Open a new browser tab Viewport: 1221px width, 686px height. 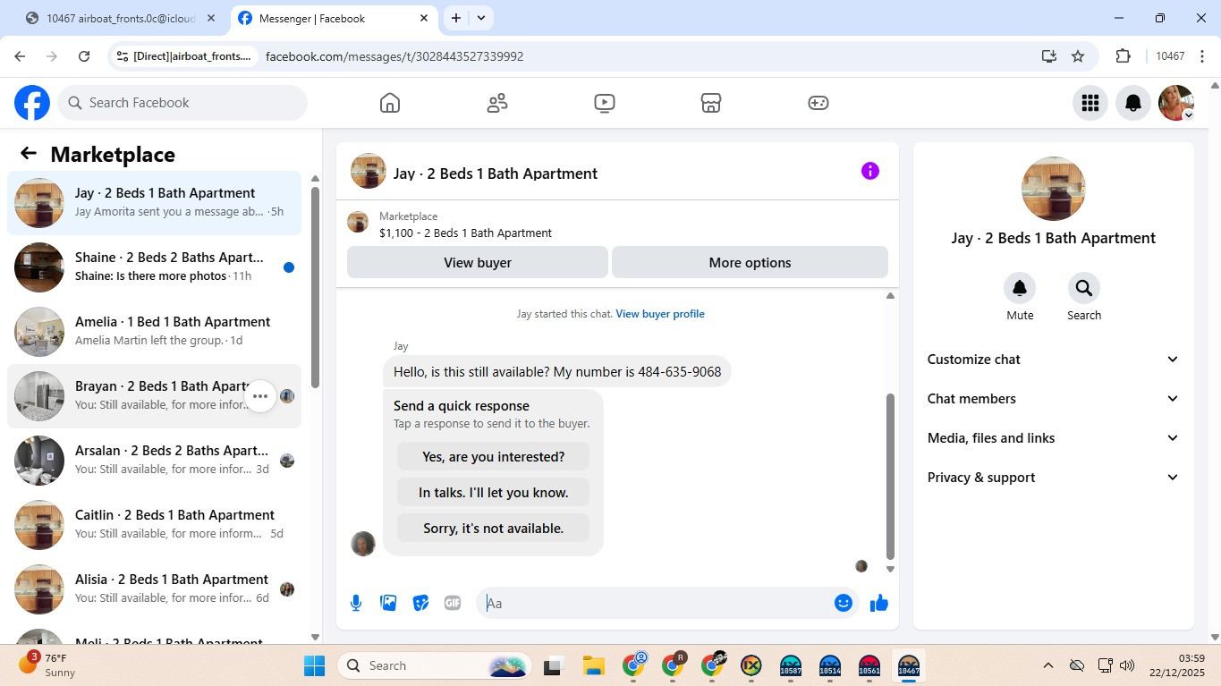(456, 18)
